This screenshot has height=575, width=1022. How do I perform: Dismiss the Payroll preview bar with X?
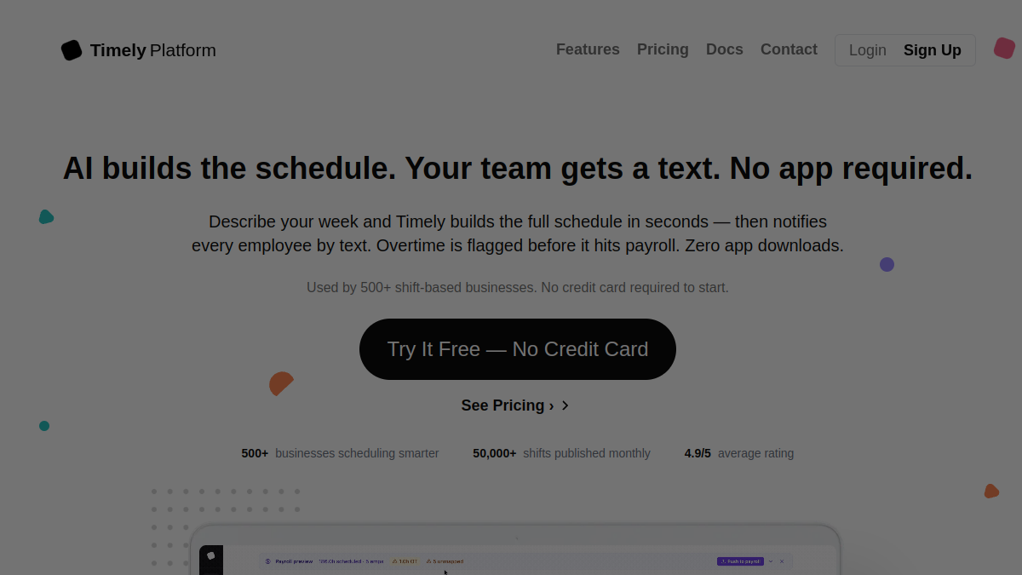[x=782, y=561]
